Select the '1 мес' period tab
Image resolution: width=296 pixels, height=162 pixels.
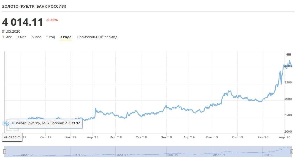tap(7, 37)
